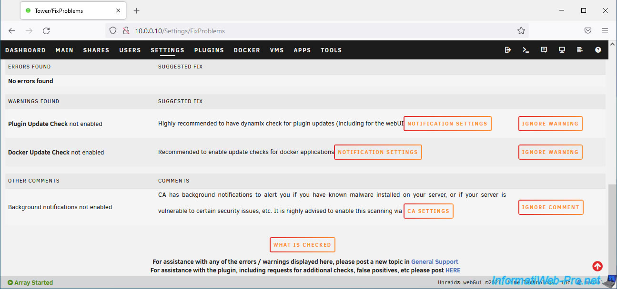
Task: Open CA Settings button
Action: [428, 211]
